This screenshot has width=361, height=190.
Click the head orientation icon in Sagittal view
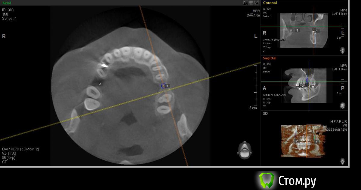342,105
